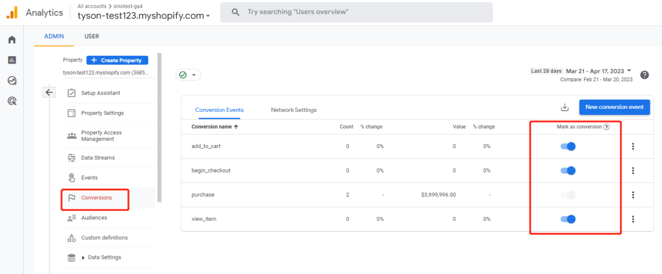Click the Create Property button

click(117, 60)
